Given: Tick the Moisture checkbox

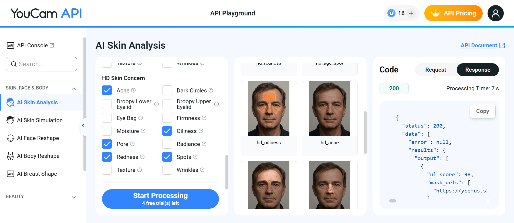Looking at the screenshot, I should coord(107,131).
